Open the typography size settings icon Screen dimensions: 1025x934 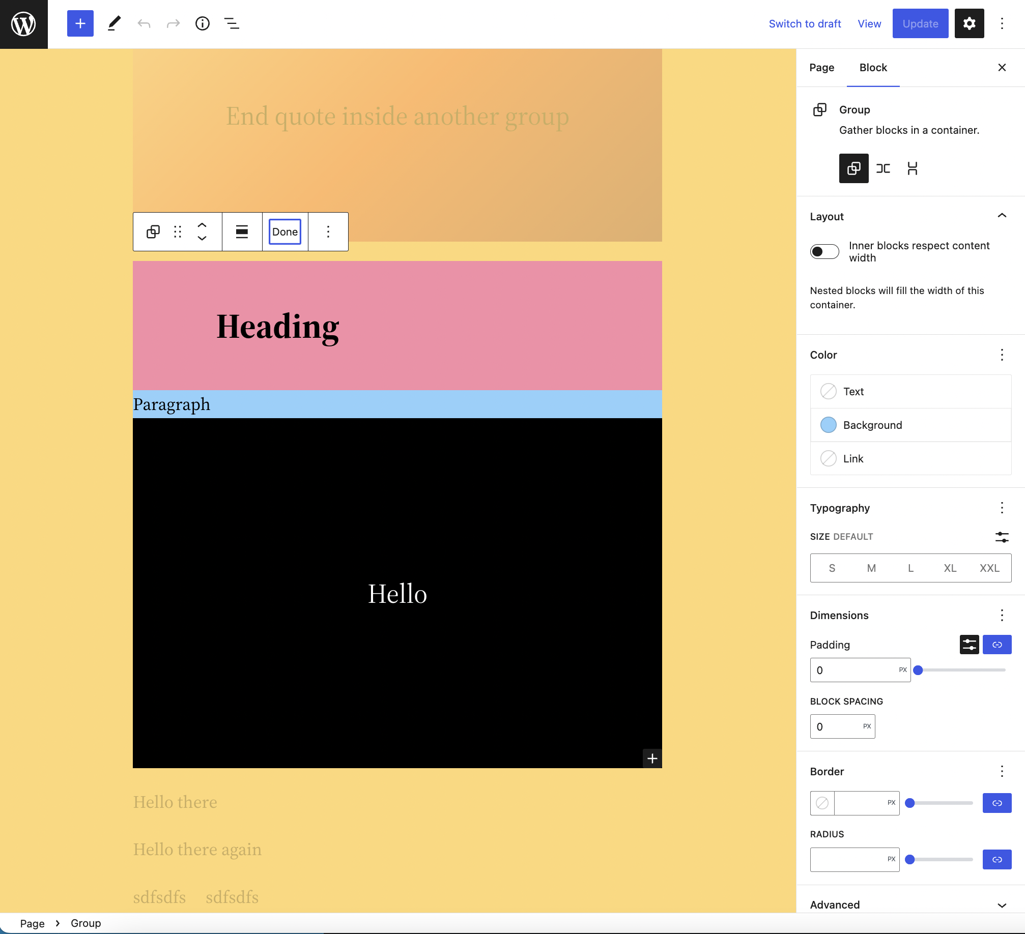point(1002,537)
